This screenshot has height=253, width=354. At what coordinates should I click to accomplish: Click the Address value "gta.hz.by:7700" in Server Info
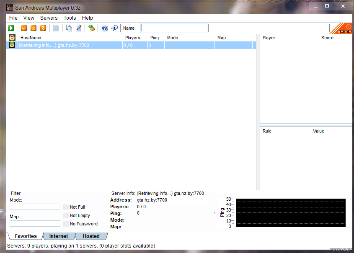152,200
